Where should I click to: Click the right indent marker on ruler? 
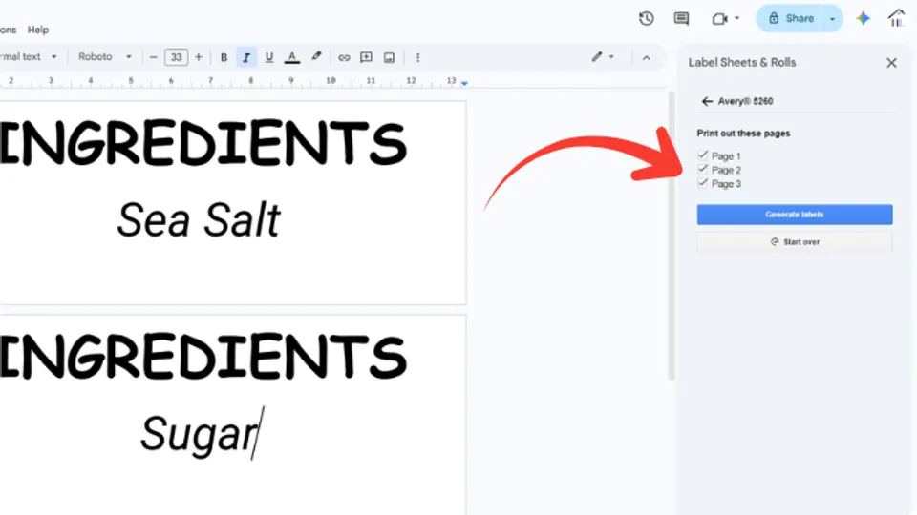(x=464, y=84)
